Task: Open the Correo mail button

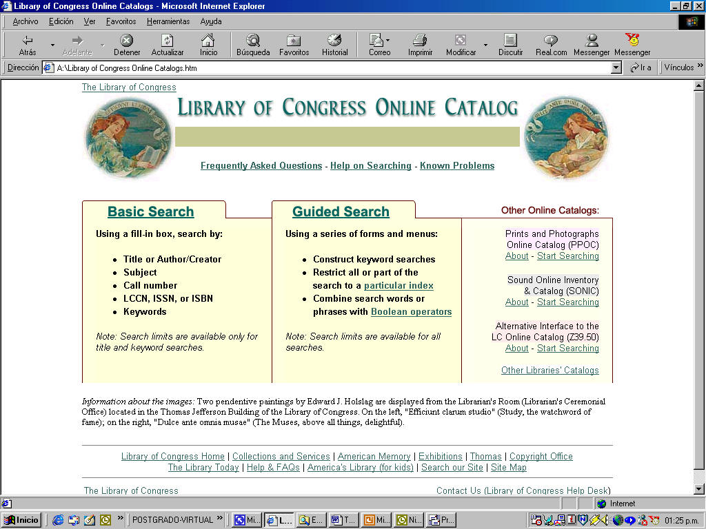Action: (x=379, y=45)
